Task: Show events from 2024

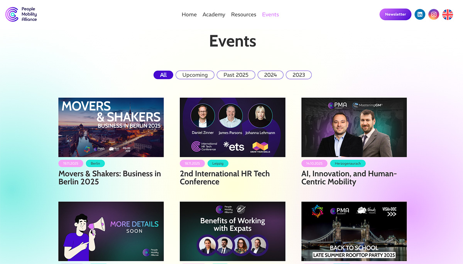Action: coord(270,75)
